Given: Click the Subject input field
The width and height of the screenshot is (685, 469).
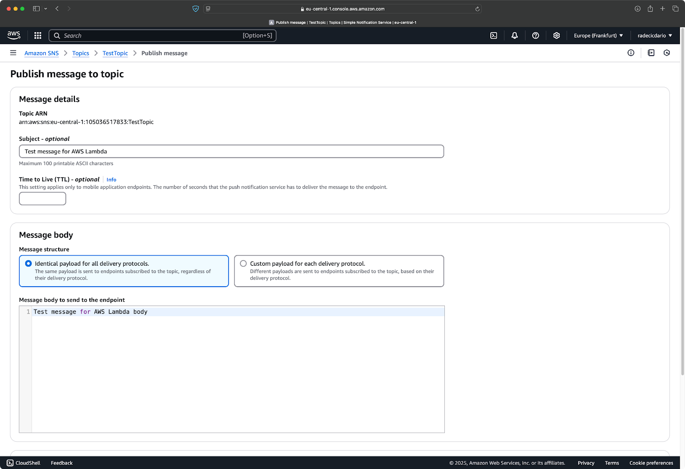Looking at the screenshot, I should [231, 151].
